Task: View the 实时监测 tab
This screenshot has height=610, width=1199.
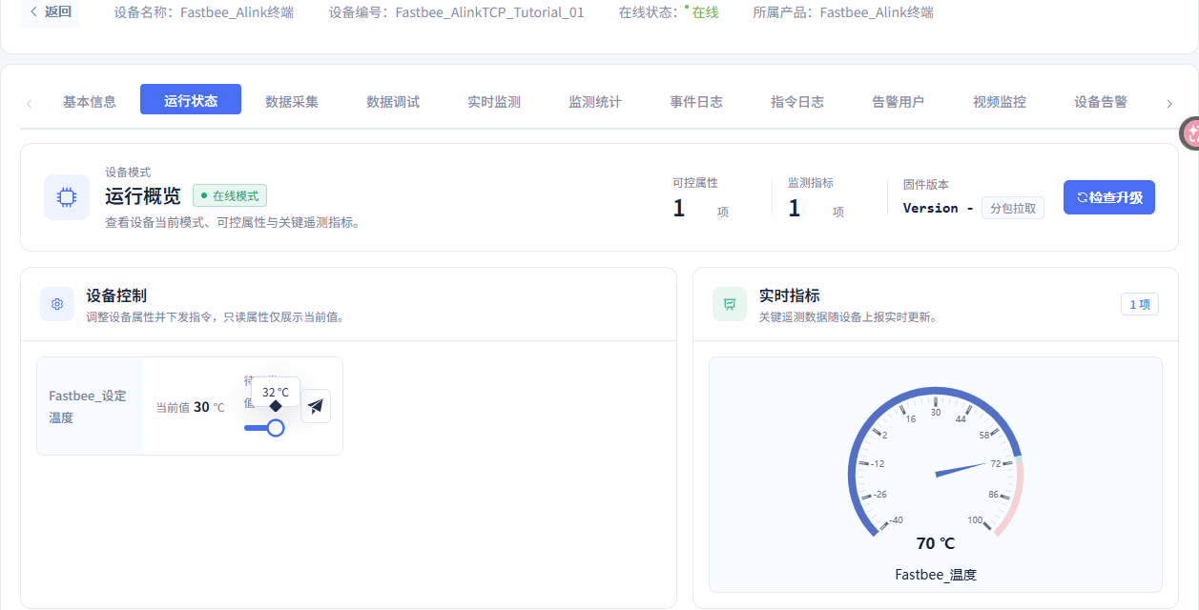Action: tap(494, 102)
